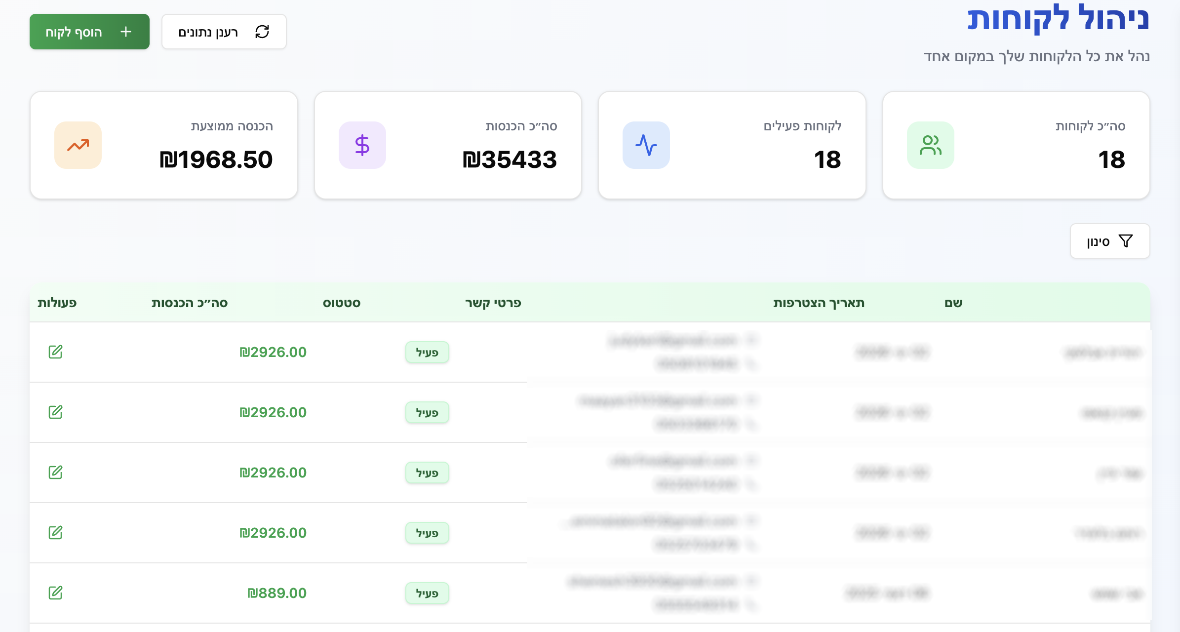Screen dimensions: 1180x632
Task: Click the ₪35433 total revenue card
Action: click(x=448, y=145)
